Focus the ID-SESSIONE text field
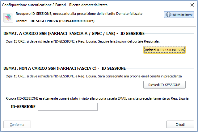This screenshot has width=198, height=132. point(68,107)
